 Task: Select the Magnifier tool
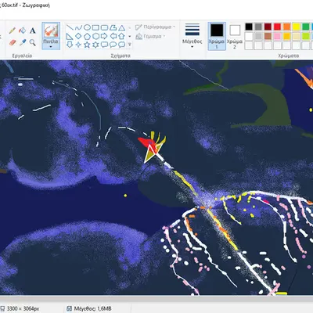(x=33, y=42)
